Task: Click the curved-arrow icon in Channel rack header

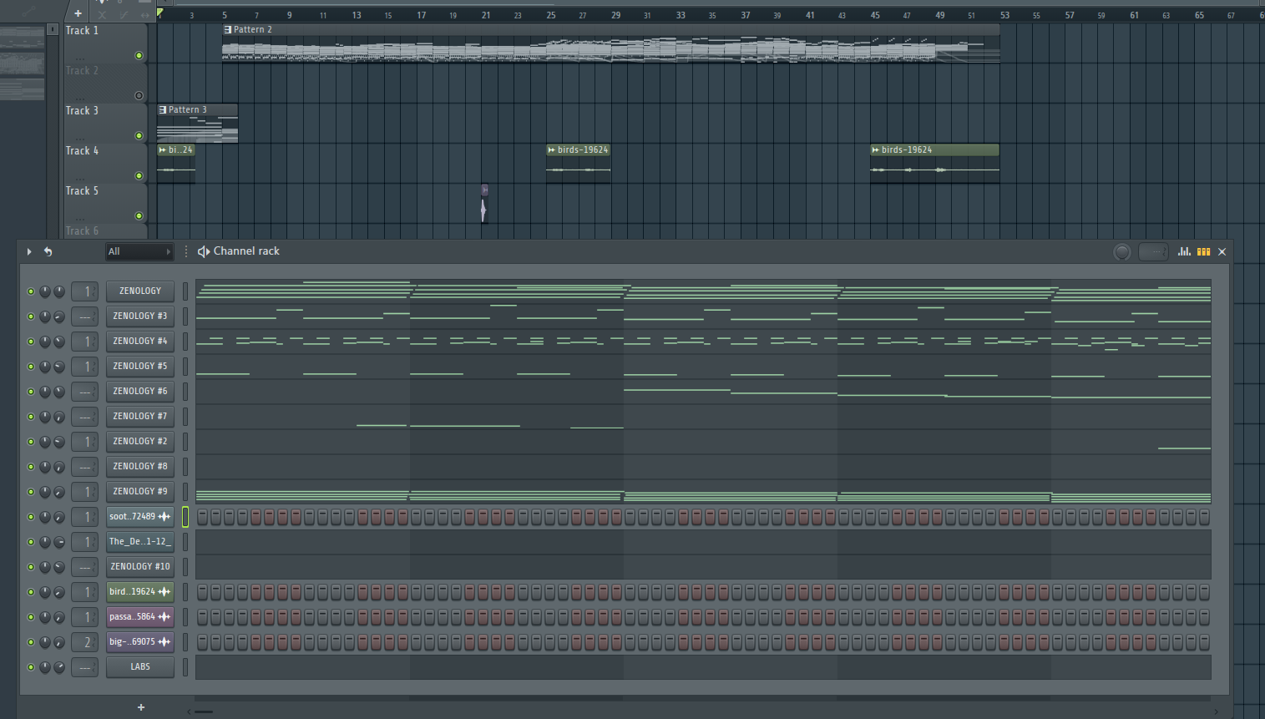Action: coord(48,251)
